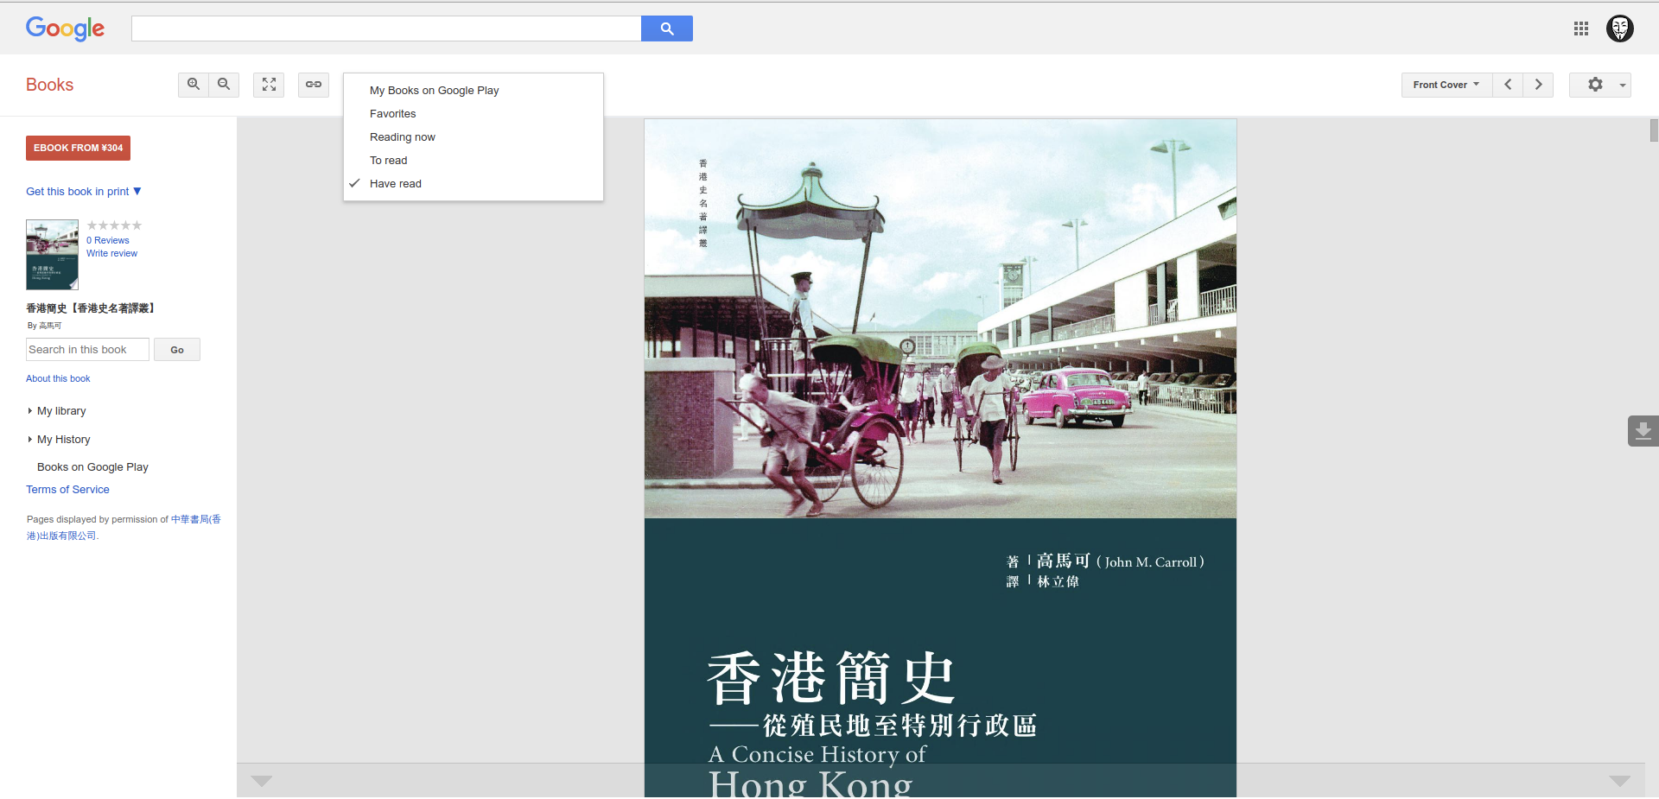Open the Front Cover contents dropdown
The image size is (1659, 799).
[1446, 85]
